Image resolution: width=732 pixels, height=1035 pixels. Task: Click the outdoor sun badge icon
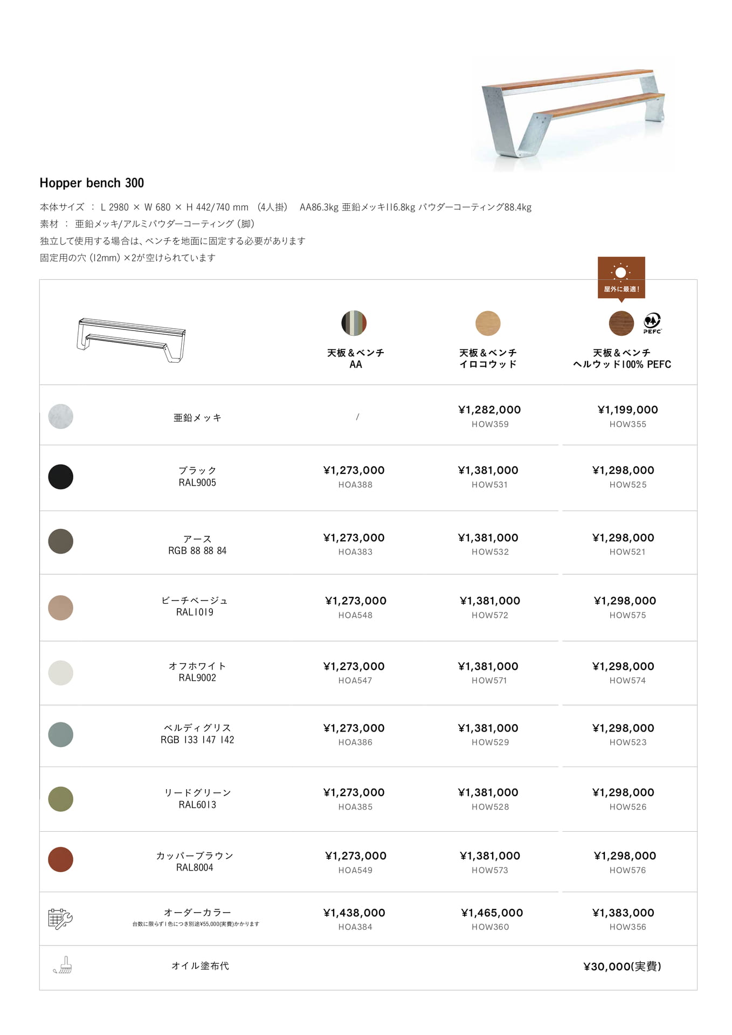(621, 278)
